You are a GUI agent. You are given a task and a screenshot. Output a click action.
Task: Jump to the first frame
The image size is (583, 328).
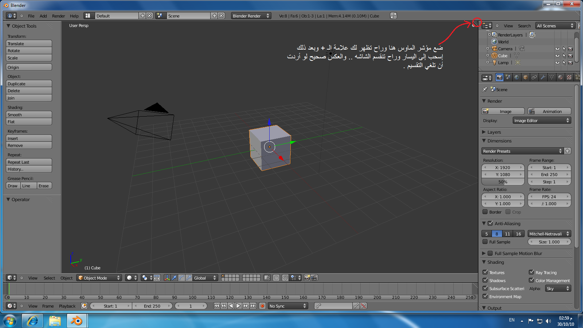click(216, 306)
